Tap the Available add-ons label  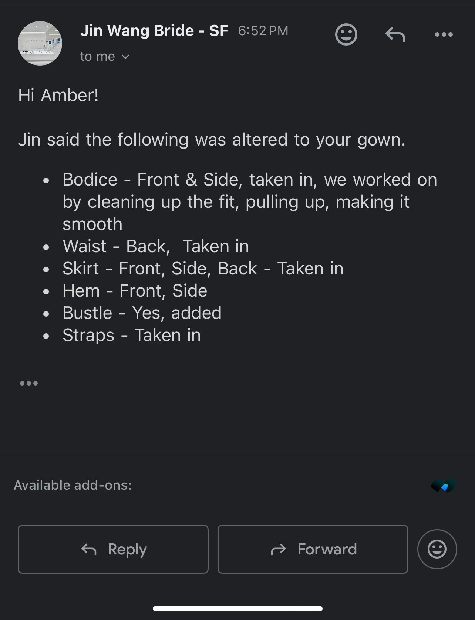73,485
